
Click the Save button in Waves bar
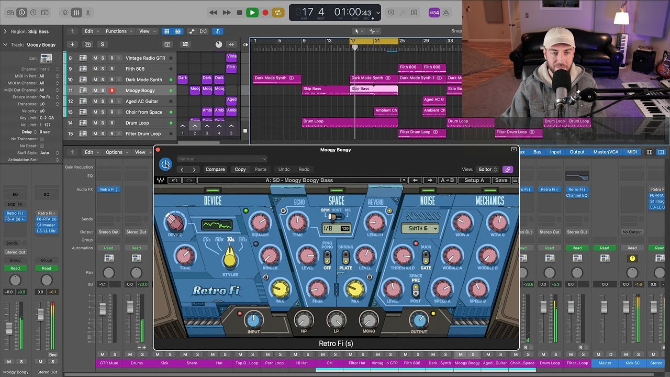click(501, 181)
